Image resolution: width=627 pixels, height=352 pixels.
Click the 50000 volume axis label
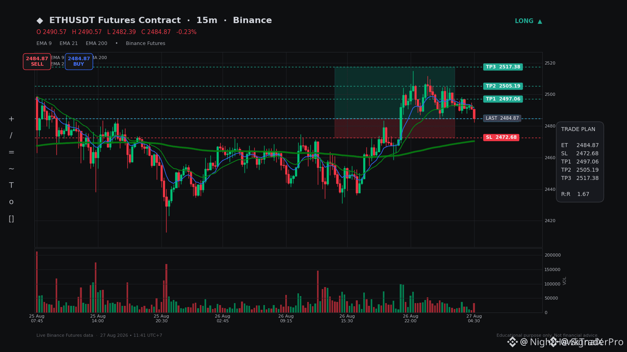click(551, 298)
